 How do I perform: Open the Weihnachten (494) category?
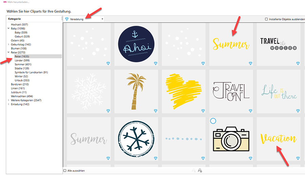point(22,96)
